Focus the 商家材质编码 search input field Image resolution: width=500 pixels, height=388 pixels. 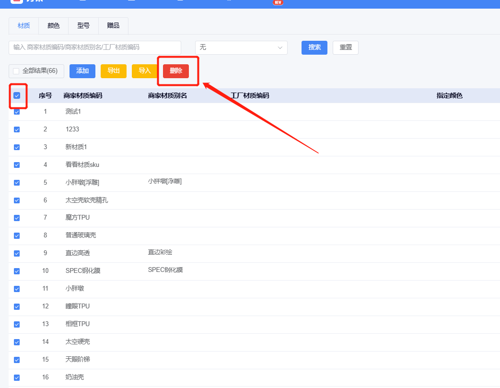point(94,47)
